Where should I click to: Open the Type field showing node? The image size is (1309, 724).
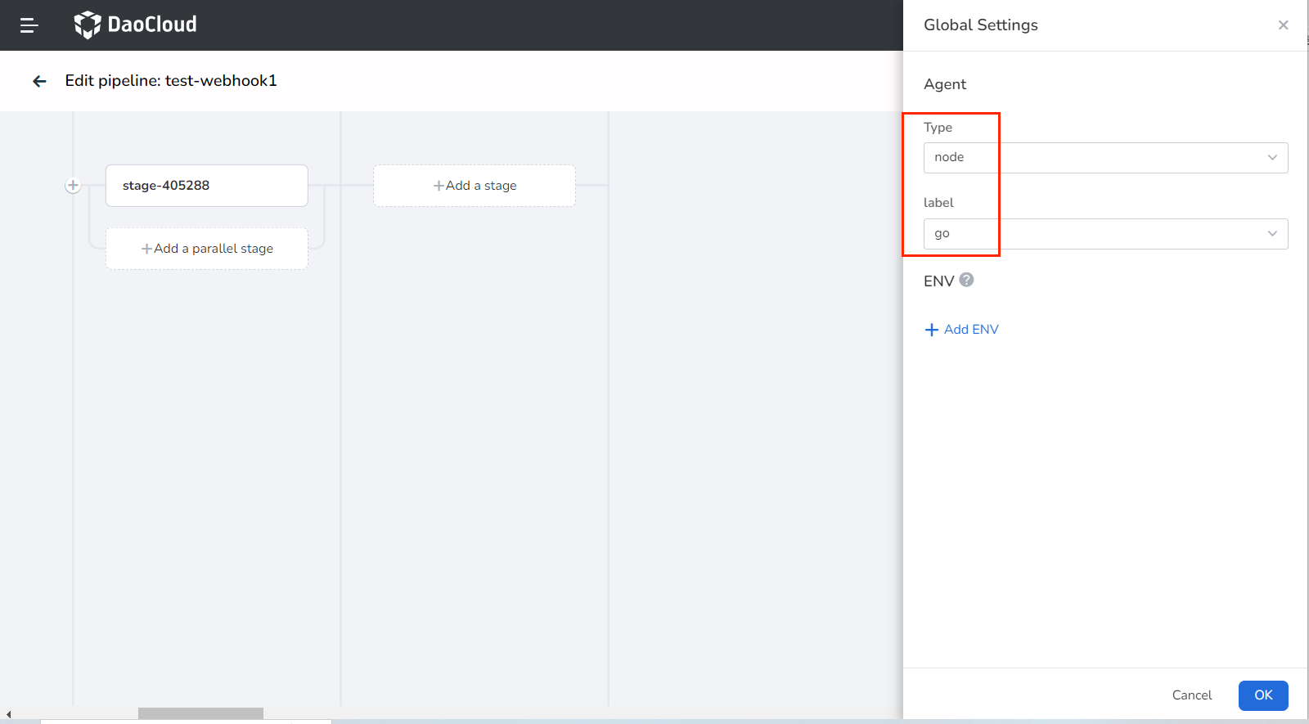[x=1096, y=158]
